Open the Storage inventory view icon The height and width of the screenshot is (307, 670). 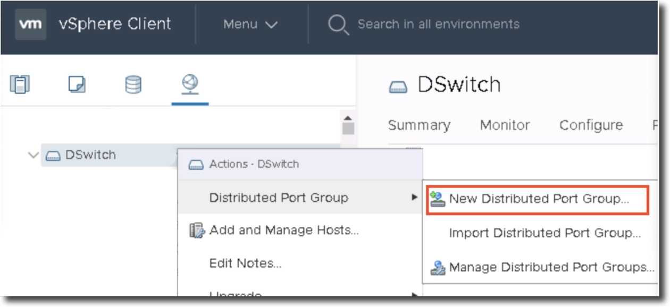point(133,84)
